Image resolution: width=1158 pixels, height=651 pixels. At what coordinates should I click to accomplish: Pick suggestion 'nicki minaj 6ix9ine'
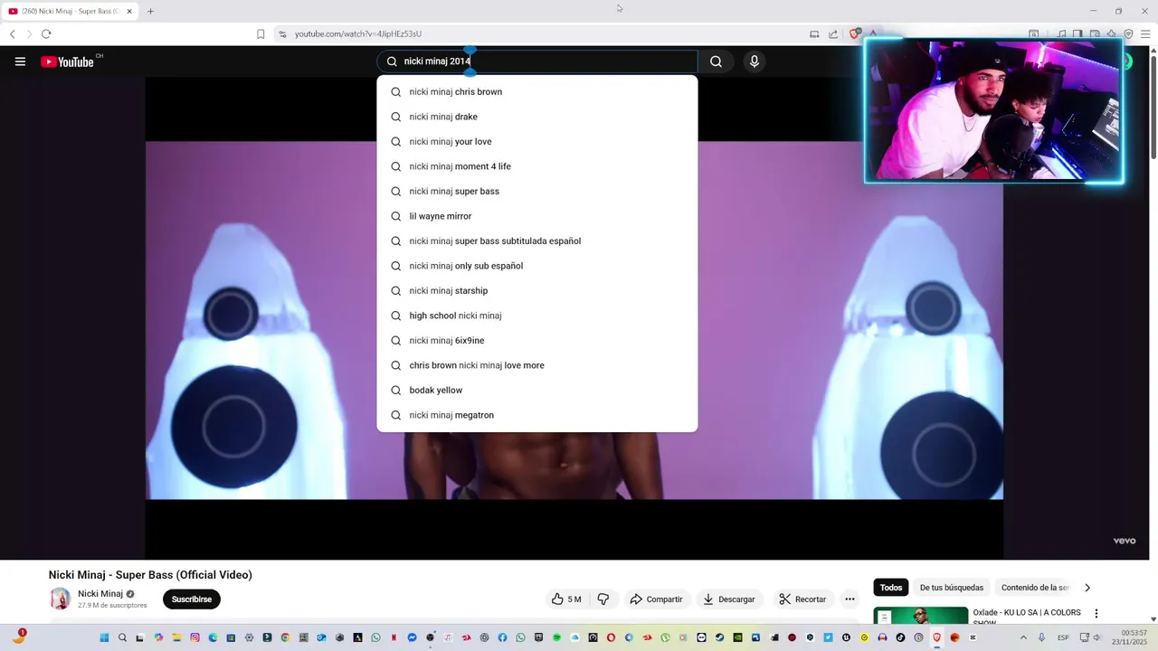[537, 340]
